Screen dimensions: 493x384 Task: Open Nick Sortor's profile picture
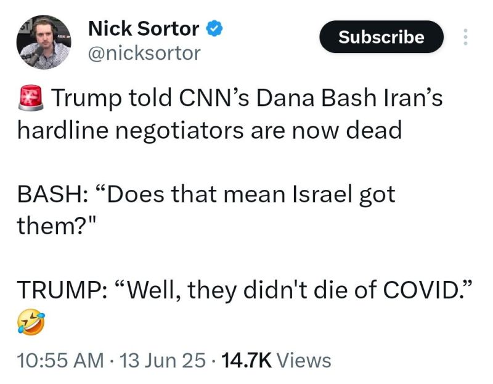44,43
